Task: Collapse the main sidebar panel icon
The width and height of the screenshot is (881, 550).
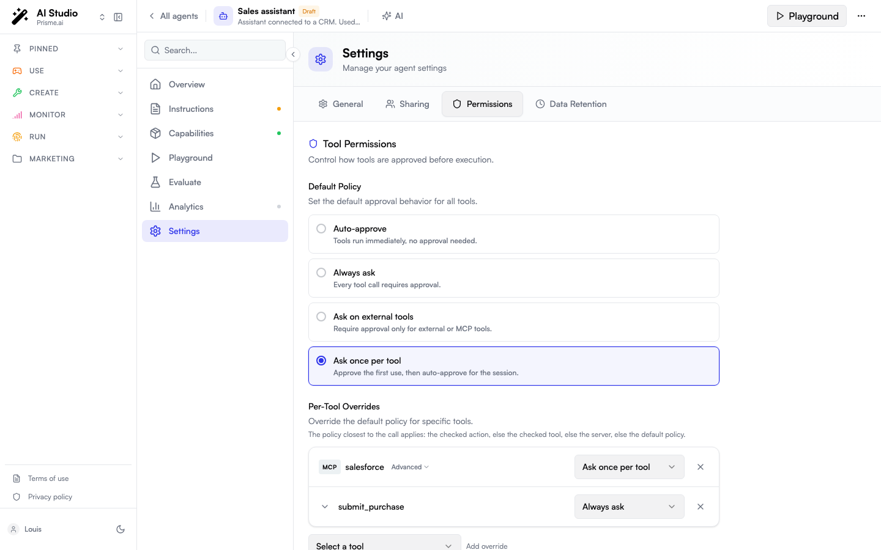Action: tap(118, 17)
